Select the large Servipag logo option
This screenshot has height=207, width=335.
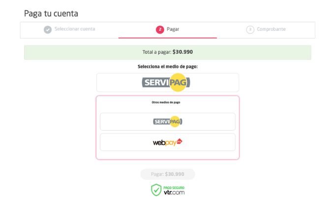(x=168, y=82)
